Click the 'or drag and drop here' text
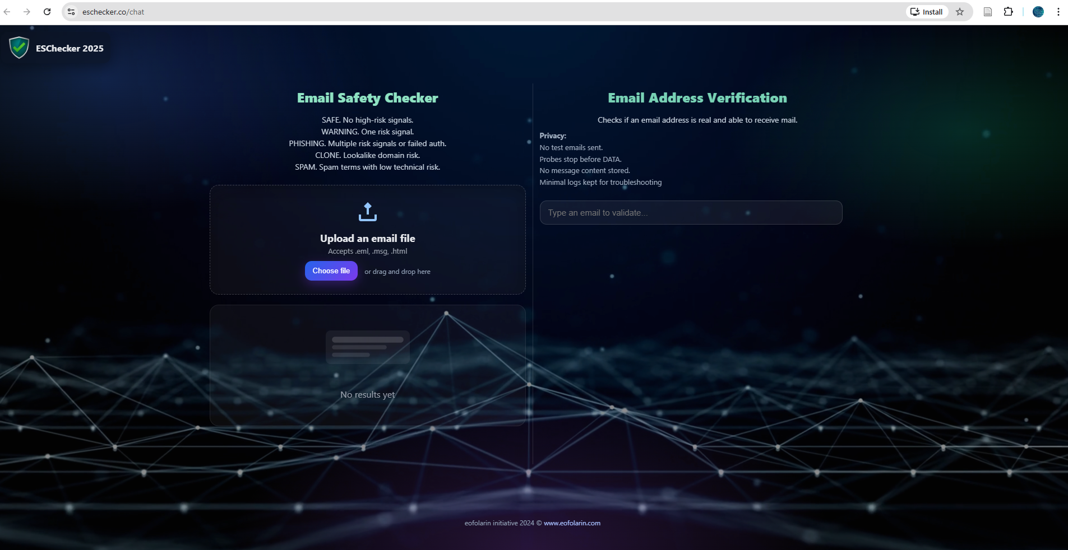1068x550 pixels. [x=397, y=272]
